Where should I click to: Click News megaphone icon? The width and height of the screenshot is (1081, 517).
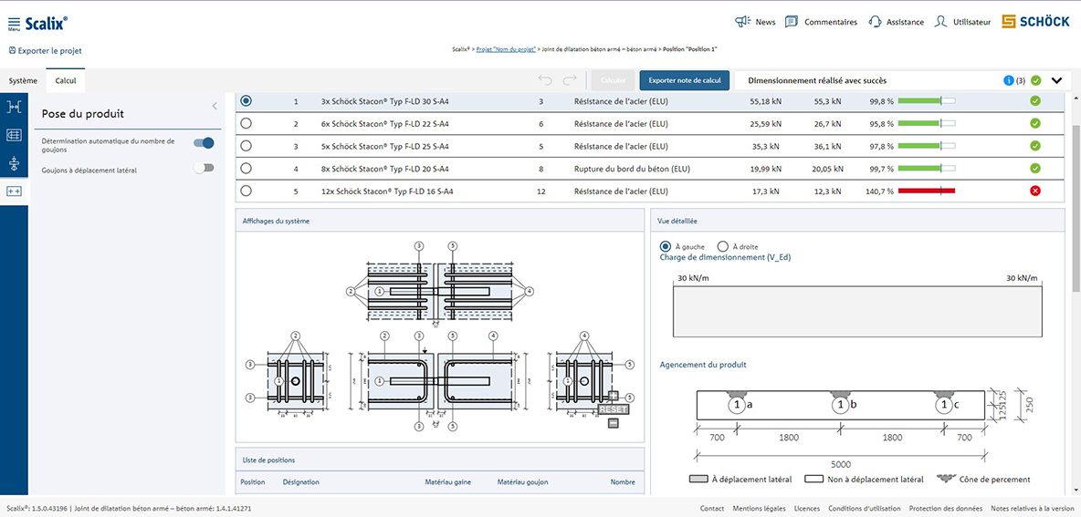point(742,22)
